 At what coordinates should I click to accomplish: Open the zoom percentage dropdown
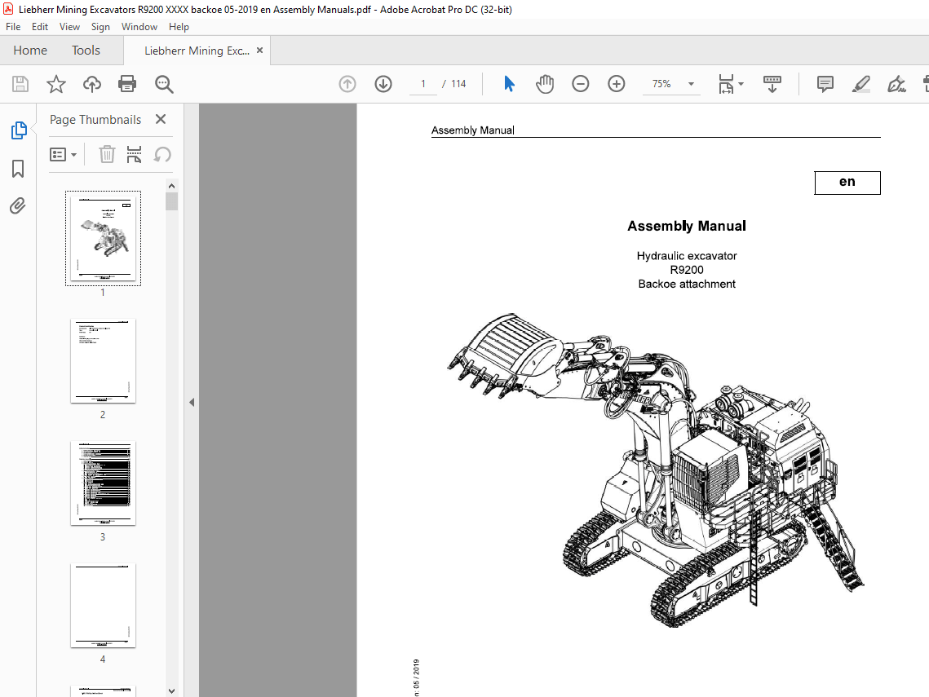coord(690,84)
